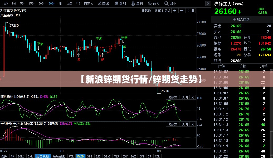273x158 pixels.
Task: Select the 集金策略 indicator tab
Action: [x=43, y=156]
